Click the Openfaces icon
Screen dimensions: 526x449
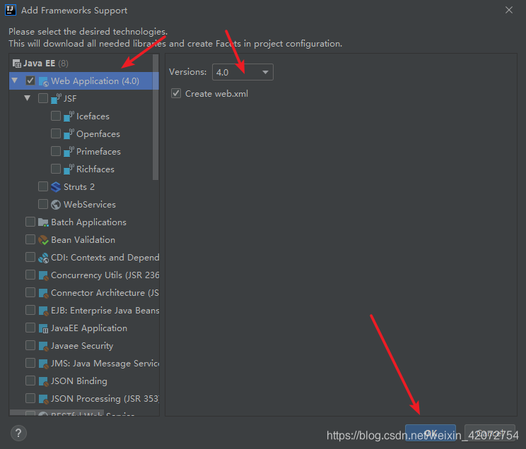pos(69,133)
